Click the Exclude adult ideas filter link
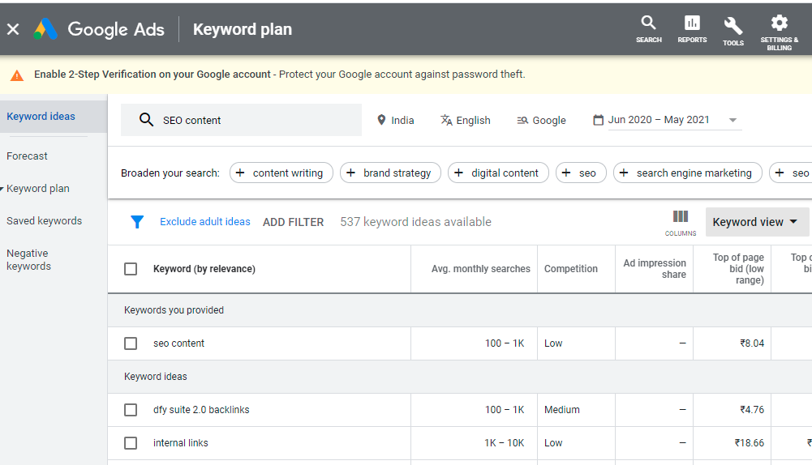 click(x=205, y=222)
